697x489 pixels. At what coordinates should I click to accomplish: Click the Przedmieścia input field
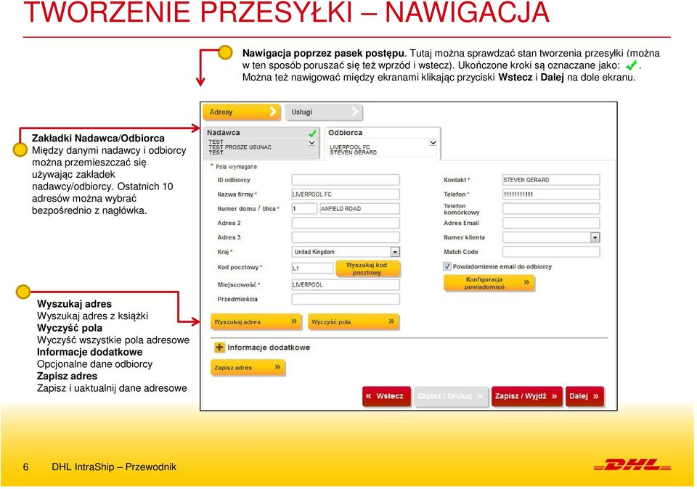[346, 300]
